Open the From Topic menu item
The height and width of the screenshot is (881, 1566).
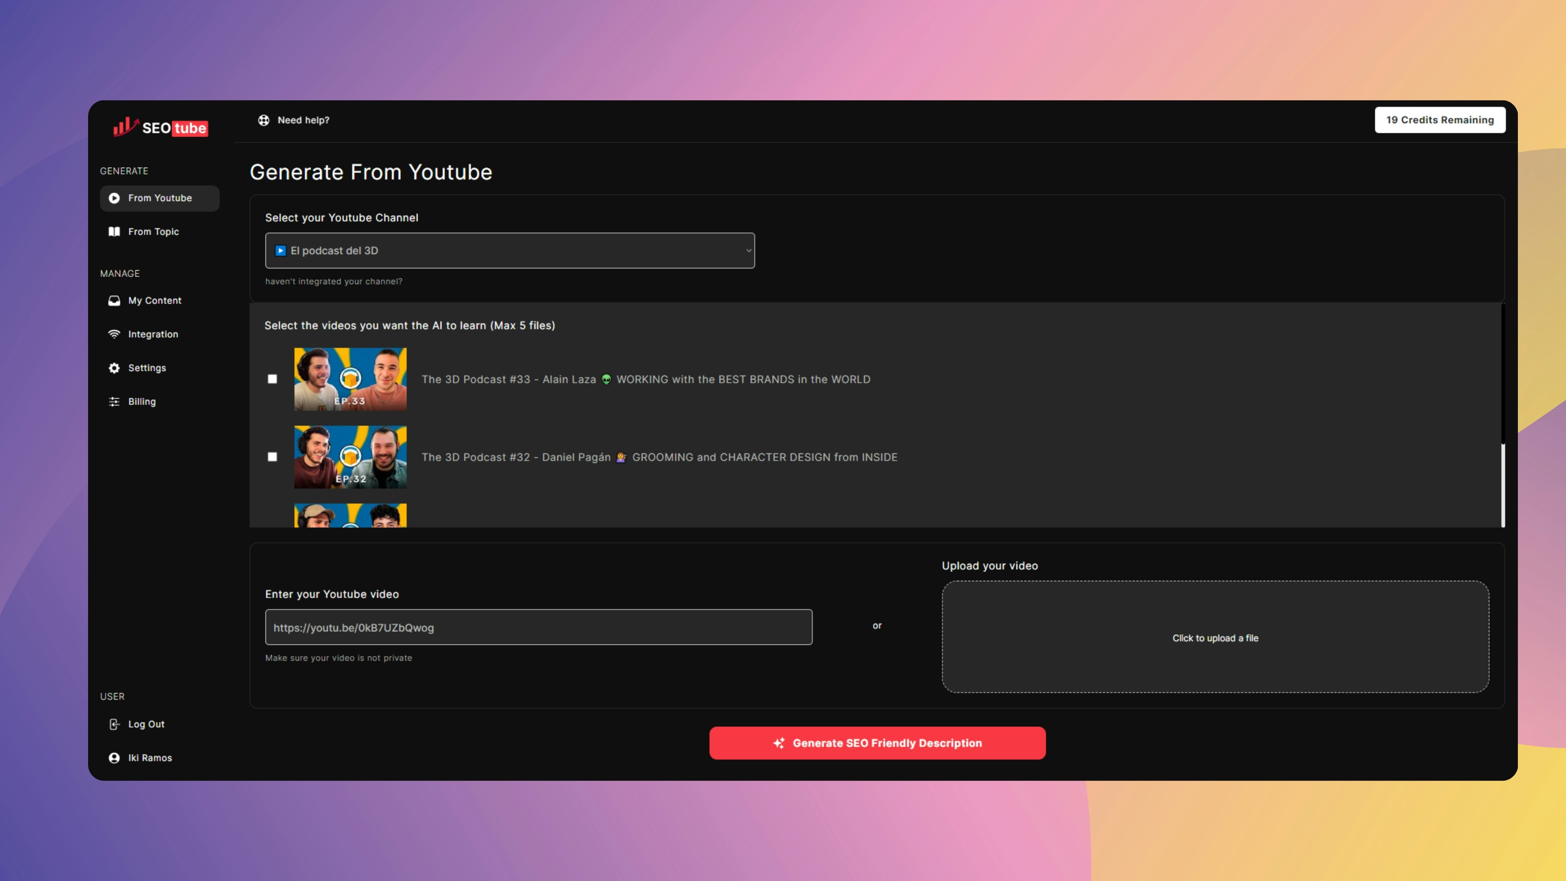tap(153, 232)
